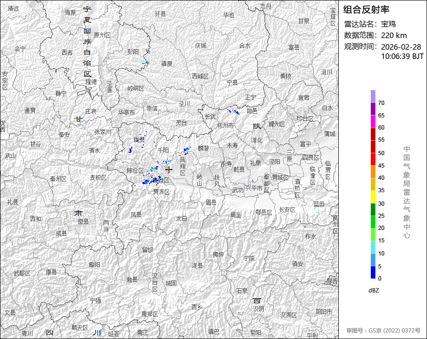Click the 洋县 label on the map
Viewport: 427px width, 339px height.
[197, 266]
